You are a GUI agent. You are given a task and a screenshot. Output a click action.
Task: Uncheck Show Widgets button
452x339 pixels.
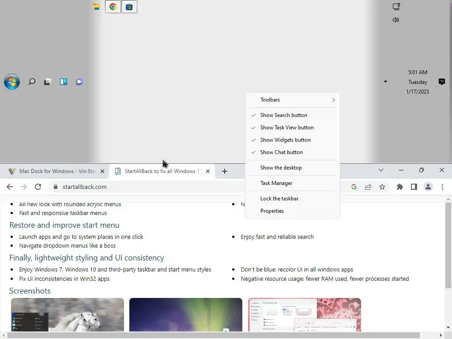(x=293, y=140)
